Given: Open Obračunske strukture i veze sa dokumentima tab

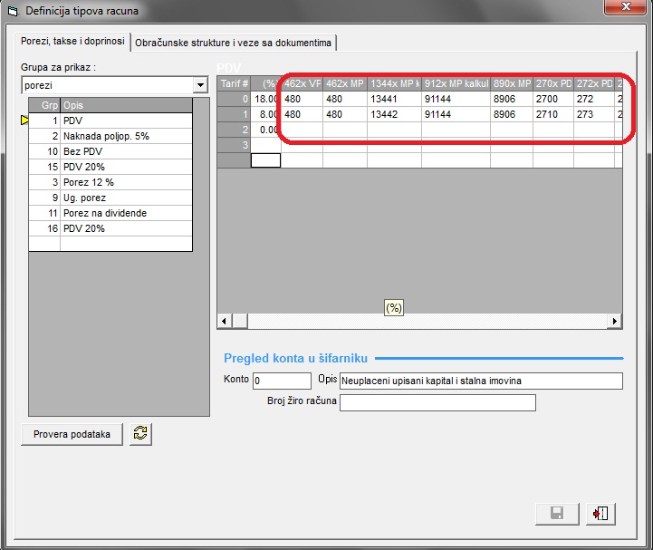Looking at the screenshot, I should [x=234, y=43].
